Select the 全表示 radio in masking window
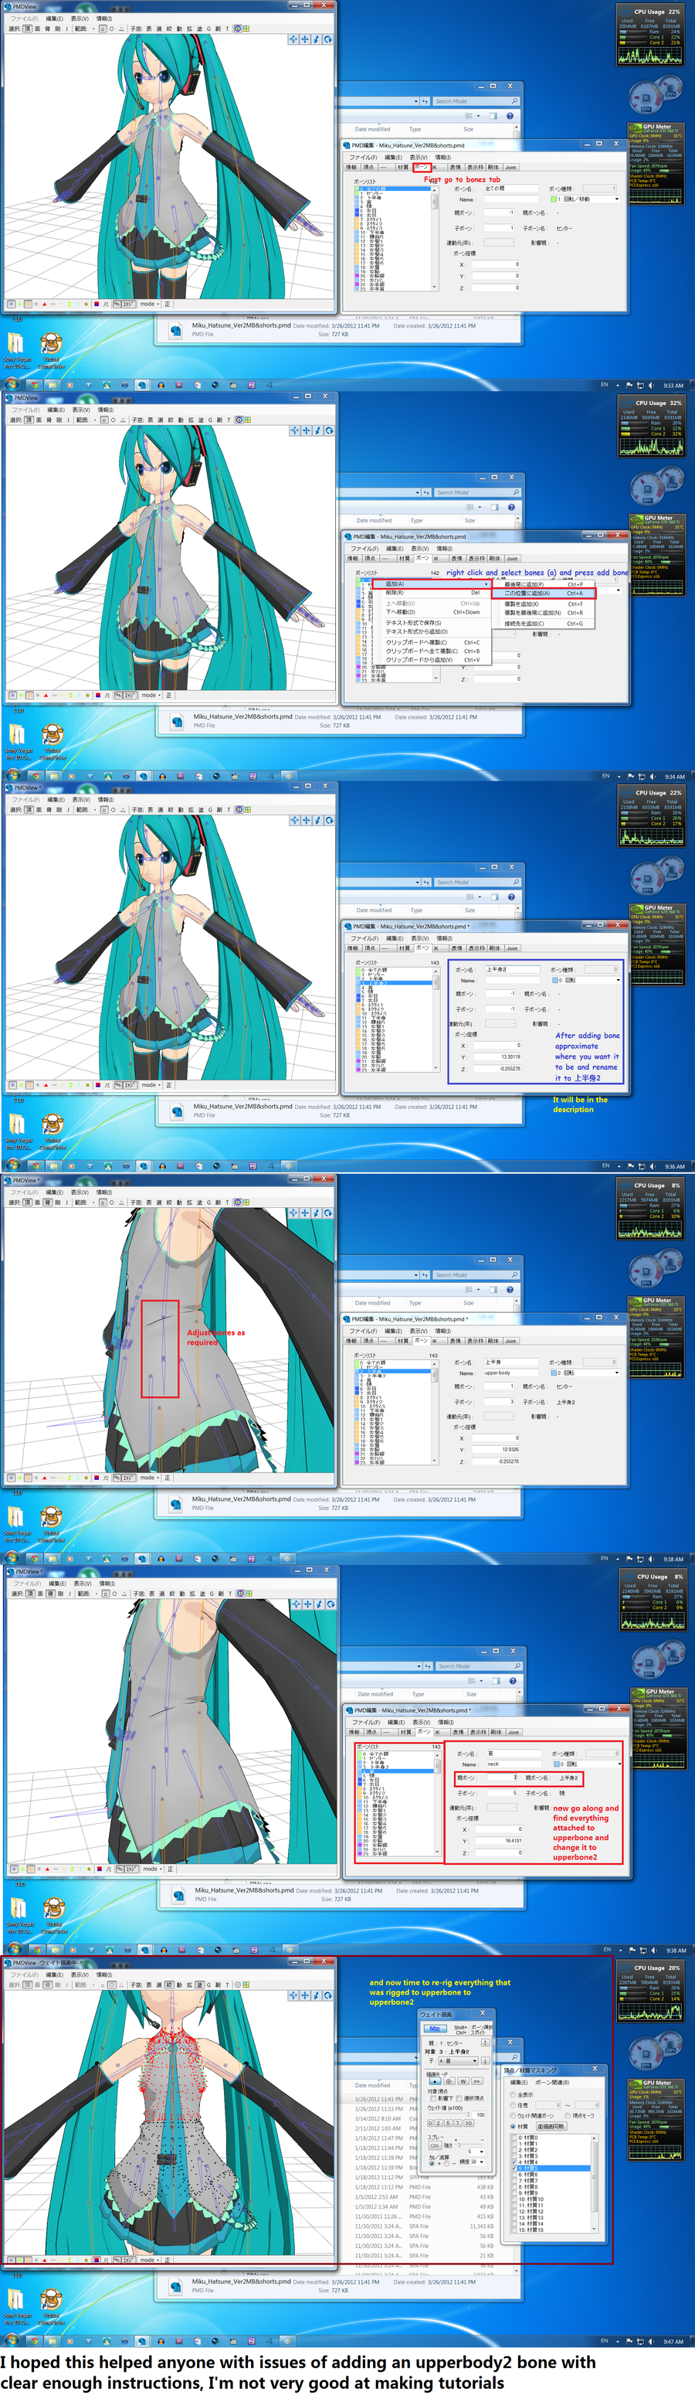This screenshot has height=2405, width=695. tap(513, 2095)
